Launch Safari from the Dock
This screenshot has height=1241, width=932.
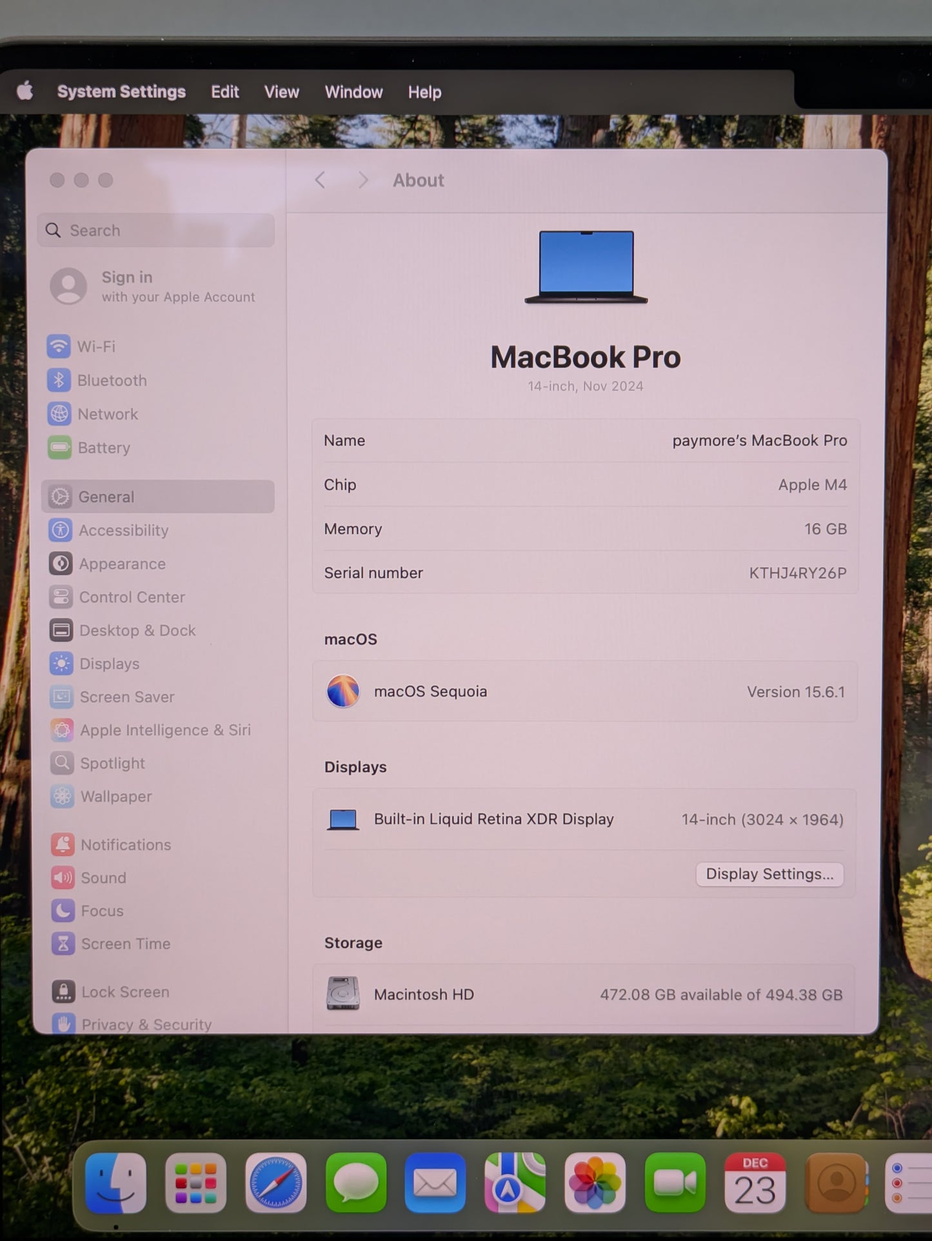(x=276, y=1184)
